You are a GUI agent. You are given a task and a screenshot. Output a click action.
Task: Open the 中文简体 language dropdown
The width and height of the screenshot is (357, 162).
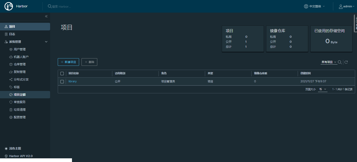click(x=317, y=6)
